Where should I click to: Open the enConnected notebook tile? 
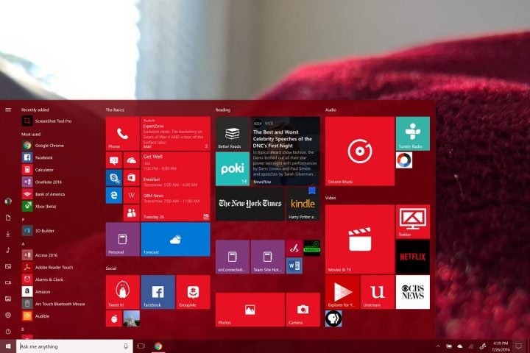pos(233,257)
